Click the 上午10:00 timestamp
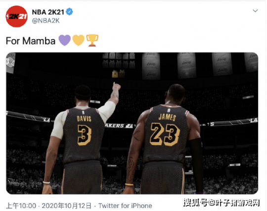Viewport: 267px width, 211px height. [x=21, y=206]
